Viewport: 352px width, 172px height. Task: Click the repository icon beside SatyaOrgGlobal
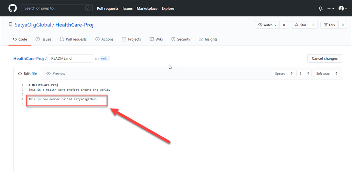10,25
